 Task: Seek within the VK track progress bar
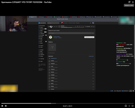[72, 28]
